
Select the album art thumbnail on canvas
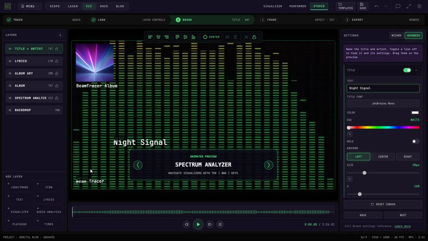(95, 63)
